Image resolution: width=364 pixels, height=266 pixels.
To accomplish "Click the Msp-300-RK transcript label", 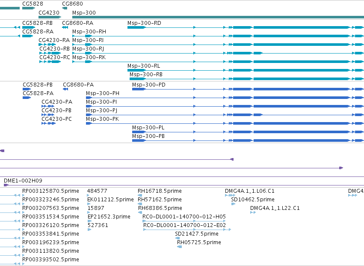I will point(89,57).
